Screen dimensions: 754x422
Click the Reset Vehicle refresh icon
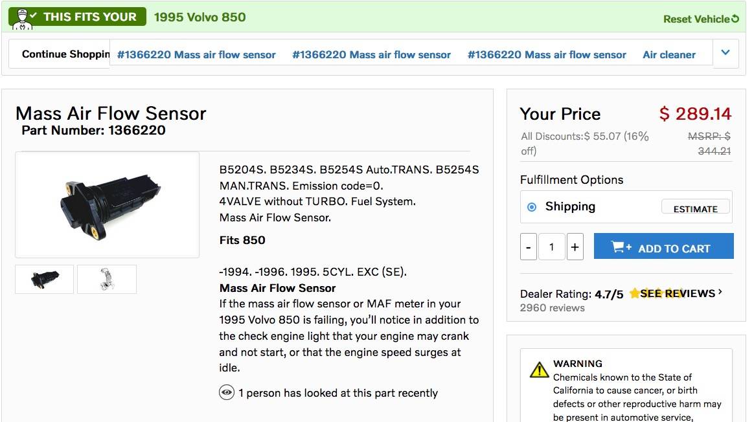click(735, 19)
